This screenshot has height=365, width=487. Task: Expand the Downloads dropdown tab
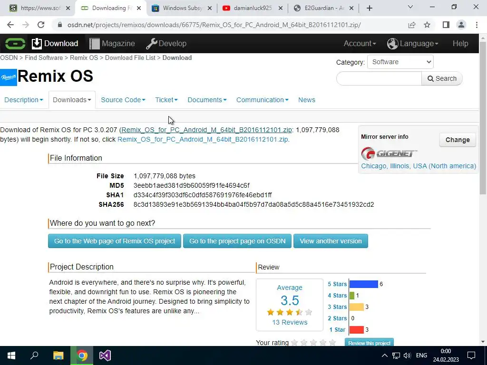(72, 100)
